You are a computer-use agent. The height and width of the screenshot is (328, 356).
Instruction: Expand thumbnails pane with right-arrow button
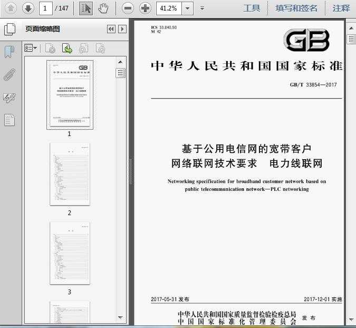click(x=122, y=29)
